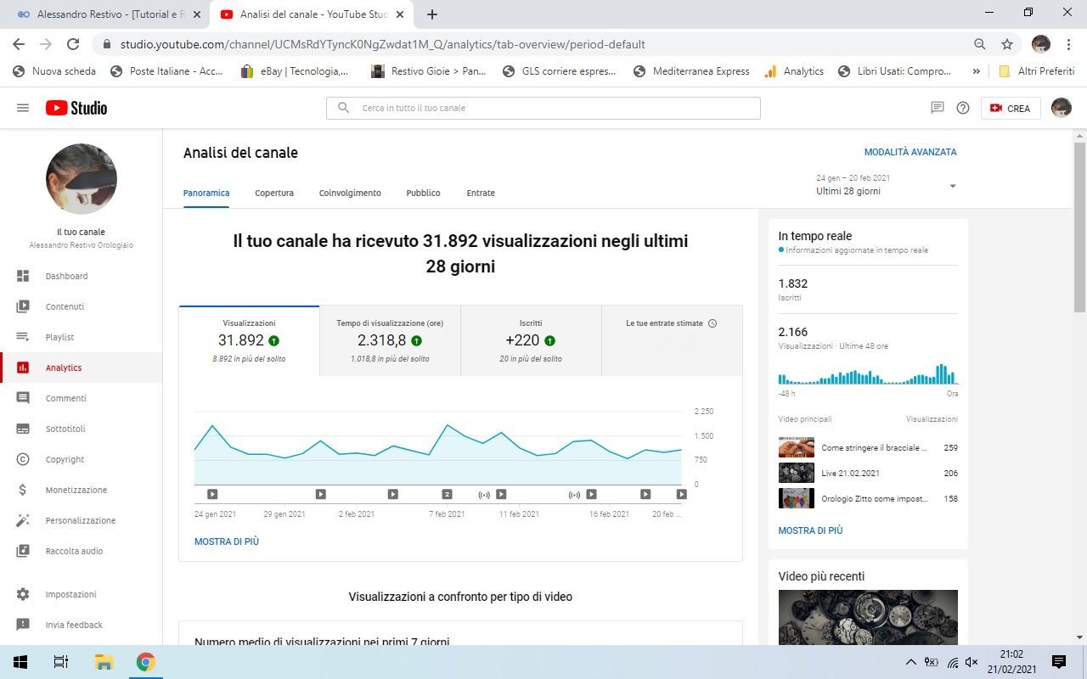Click the Chrome icon in the taskbar
This screenshot has width=1087, height=679.
point(145,662)
